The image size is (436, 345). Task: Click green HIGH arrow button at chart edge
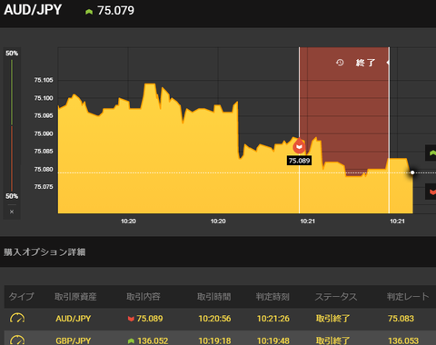click(431, 153)
